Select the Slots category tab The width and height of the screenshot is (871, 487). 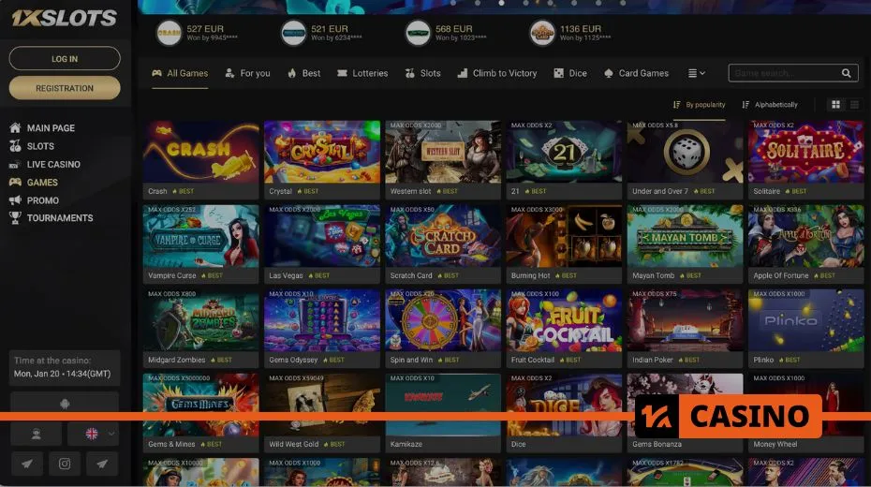[x=422, y=73]
